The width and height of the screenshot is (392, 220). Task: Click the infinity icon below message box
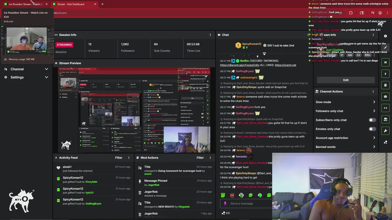pos(228,213)
